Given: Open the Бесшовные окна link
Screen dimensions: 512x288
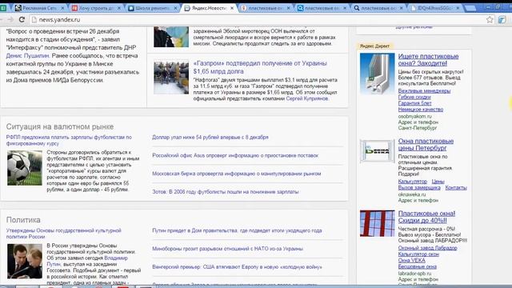Looking at the screenshot, I should coord(417,266).
